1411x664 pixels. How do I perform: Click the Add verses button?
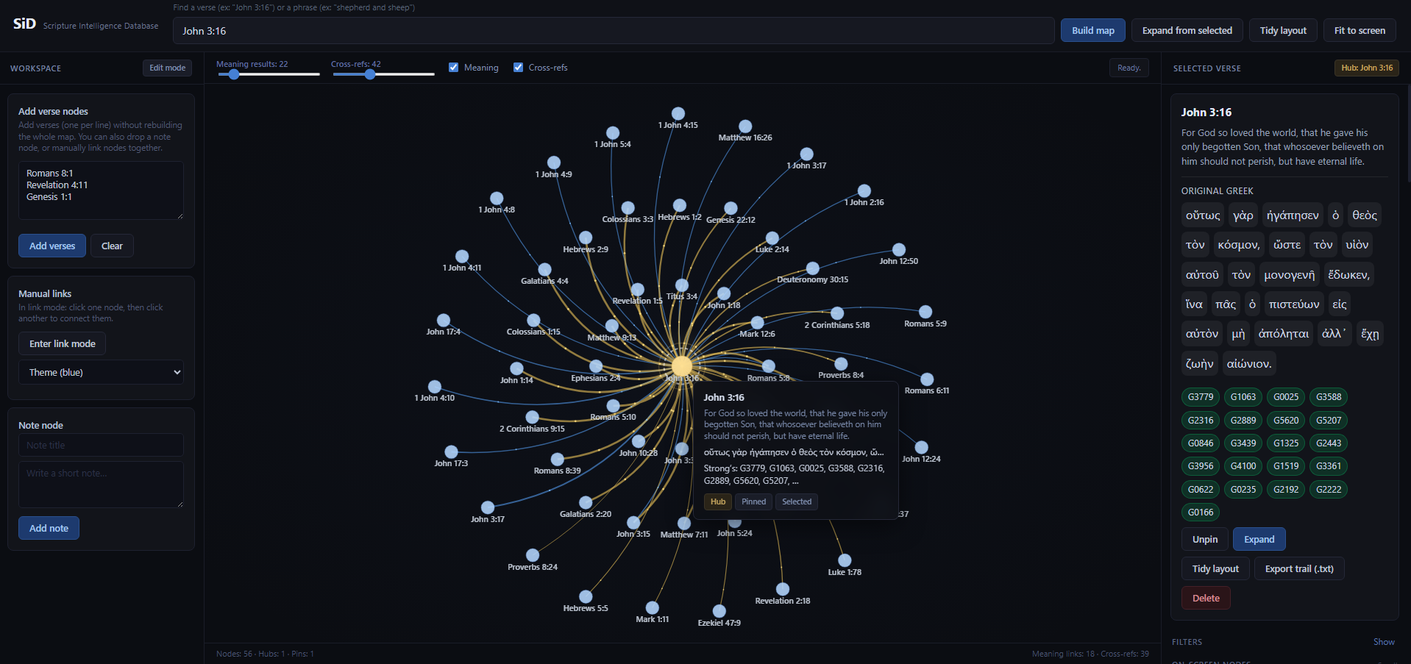[52, 246]
